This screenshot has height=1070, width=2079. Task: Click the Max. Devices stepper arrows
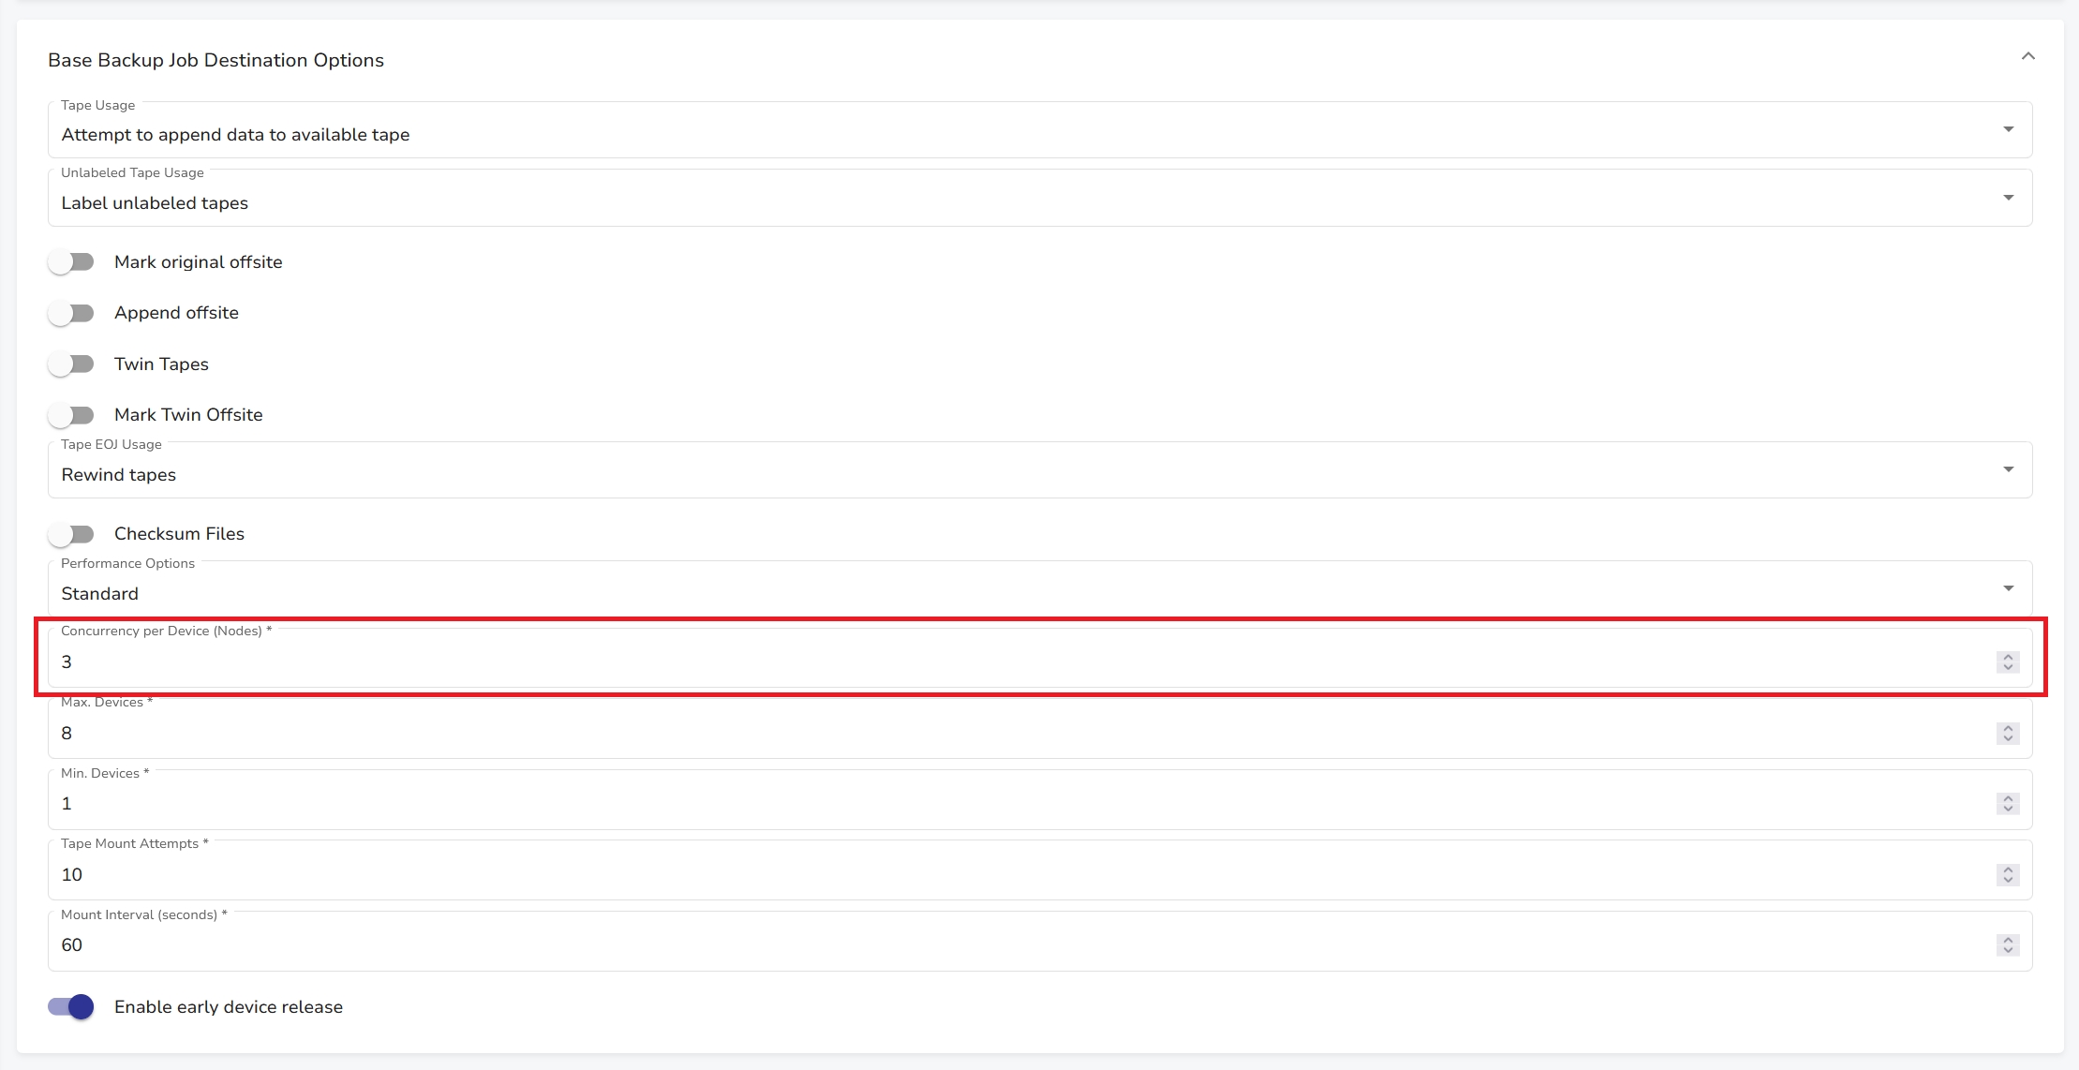pyautogui.click(x=2007, y=733)
